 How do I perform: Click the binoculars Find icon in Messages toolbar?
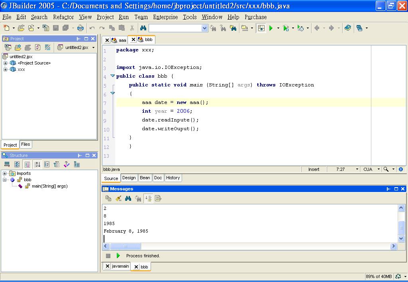pos(128,198)
